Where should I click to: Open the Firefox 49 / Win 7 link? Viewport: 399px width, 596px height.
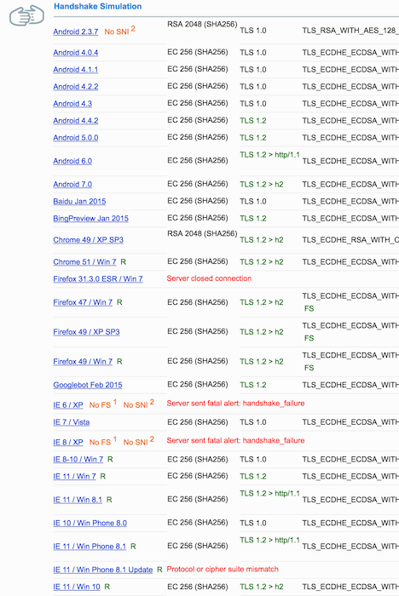click(x=83, y=362)
